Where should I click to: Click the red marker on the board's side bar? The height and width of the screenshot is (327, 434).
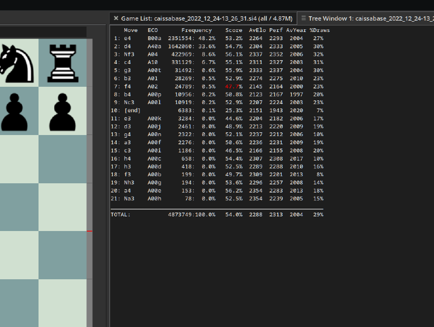(90, 231)
